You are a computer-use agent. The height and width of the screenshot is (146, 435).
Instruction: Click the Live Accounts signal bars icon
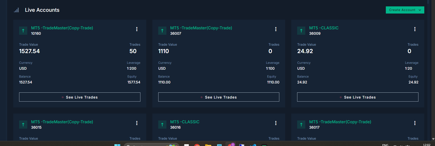click(x=17, y=10)
